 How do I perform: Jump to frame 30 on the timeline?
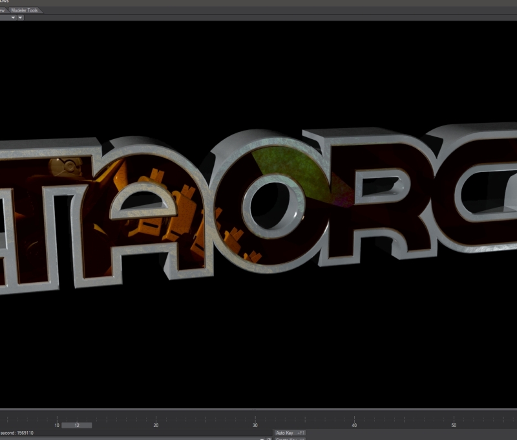pyautogui.click(x=255, y=425)
